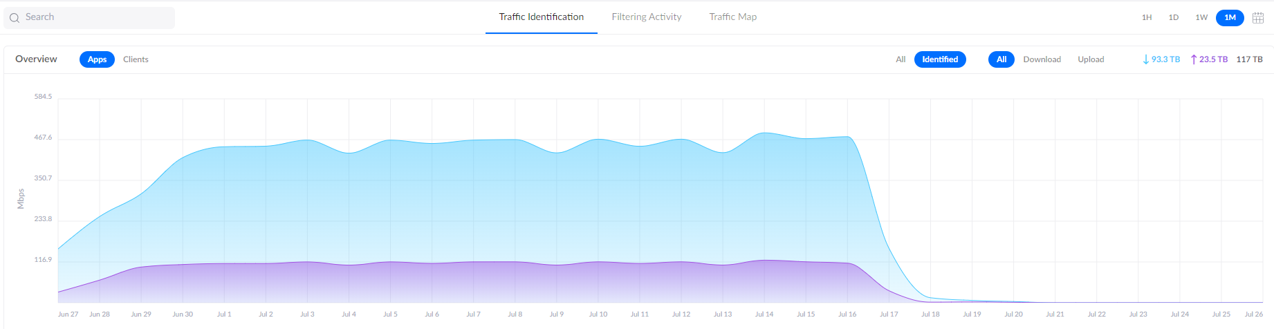Click Jul 16 label on the chart axis
1274x329 pixels.
coord(847,314)
